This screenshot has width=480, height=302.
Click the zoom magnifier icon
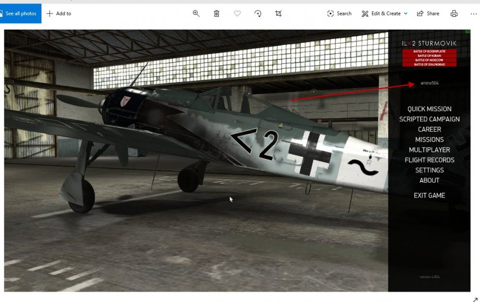pyautogui.click(x=196, y=13)
